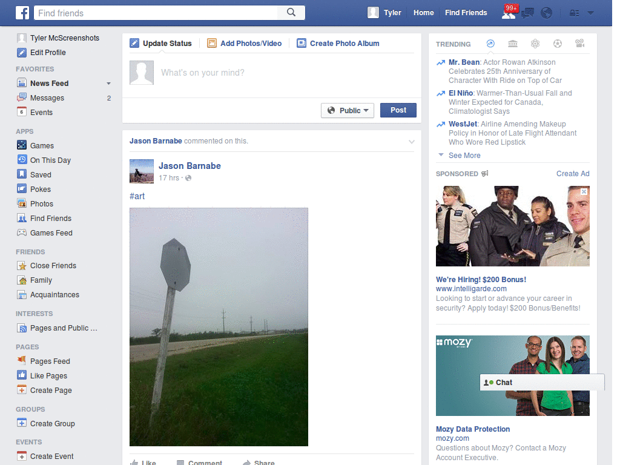Image resolution: width=620 pixels, height=465 pixels.
Task: Click the #art hashtag
Action: pyautogui.click(x=137, y=196)
